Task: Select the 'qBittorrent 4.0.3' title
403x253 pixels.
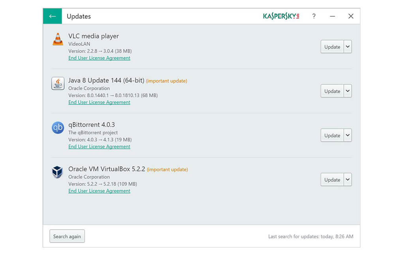Action: pyautogui.click(x=92, y=125)
